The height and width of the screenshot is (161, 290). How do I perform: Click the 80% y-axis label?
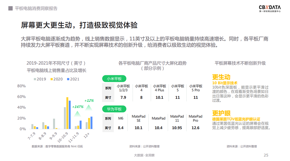click(x=21, y=86)
